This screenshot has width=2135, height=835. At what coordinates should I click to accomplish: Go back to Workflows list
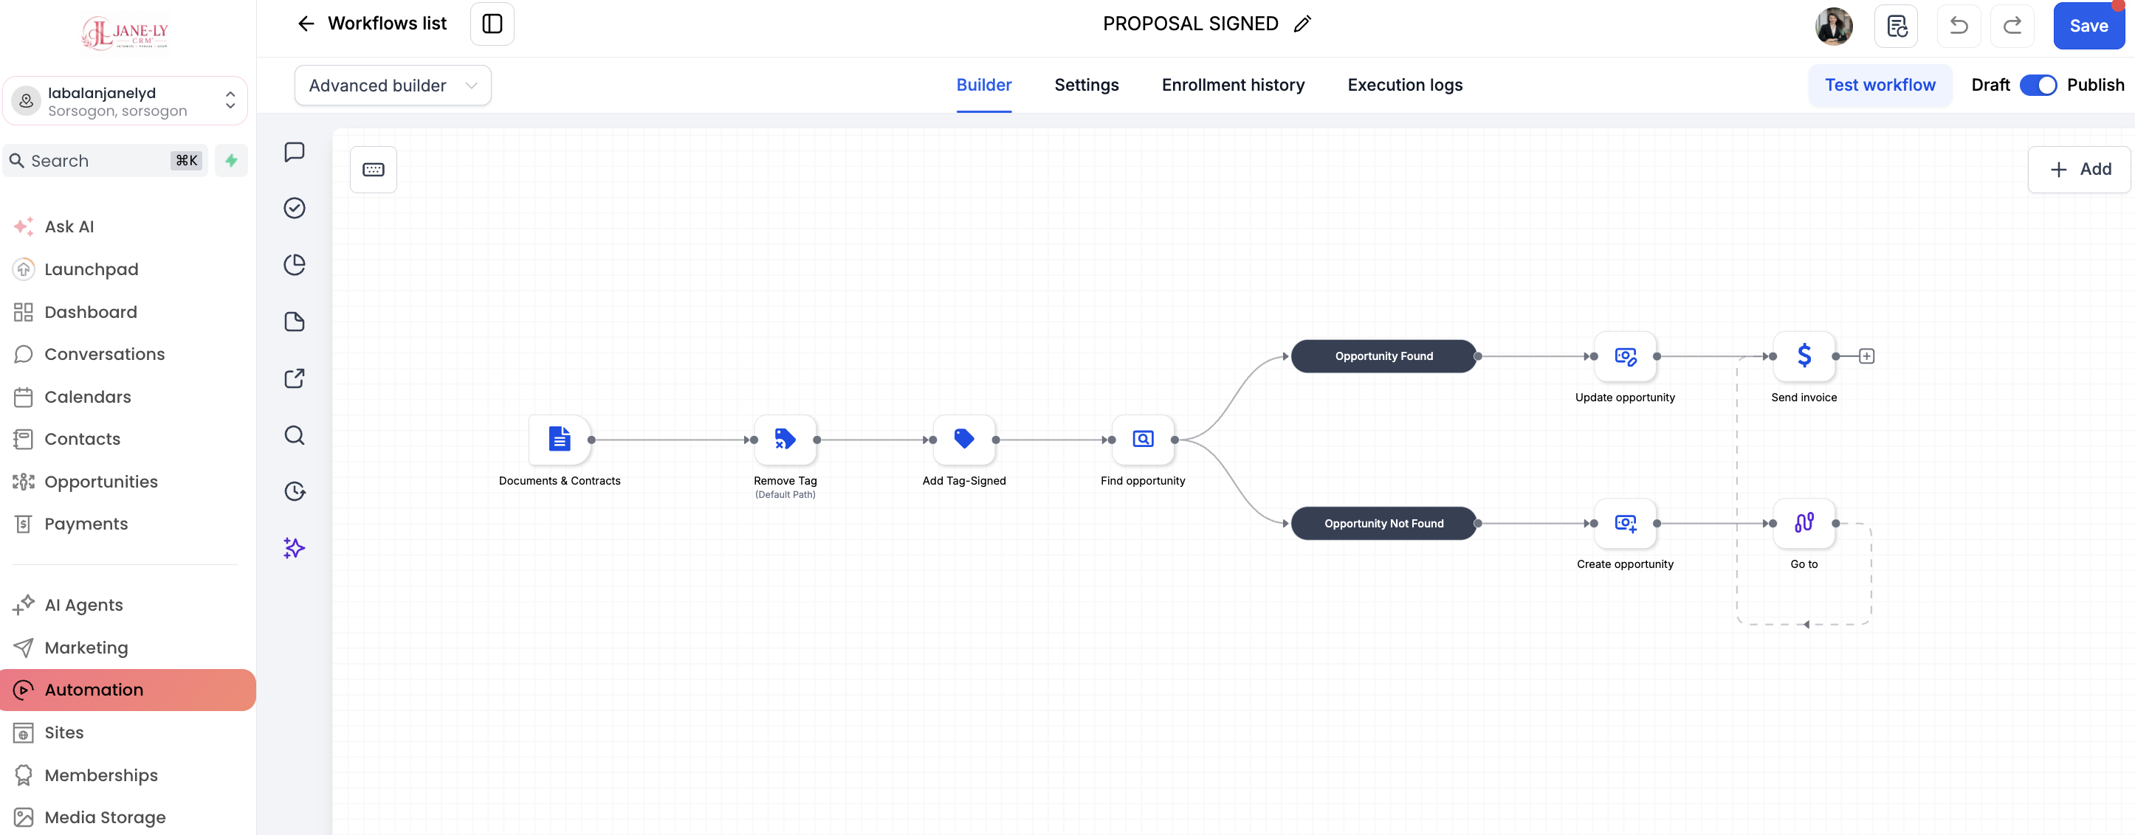(371, 24)
